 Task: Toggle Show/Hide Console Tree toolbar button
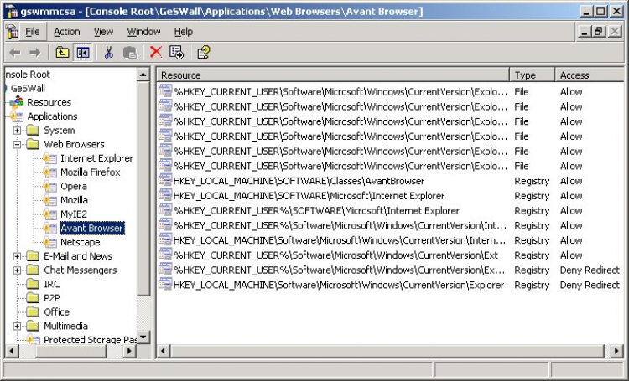click(x=83, y=53)
